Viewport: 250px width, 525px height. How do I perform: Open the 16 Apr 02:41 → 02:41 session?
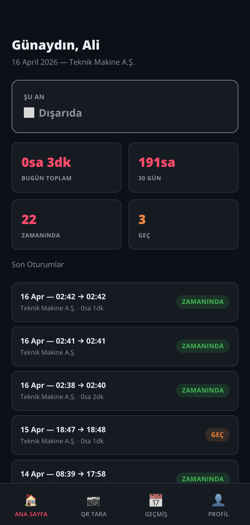tap(96, 346)
